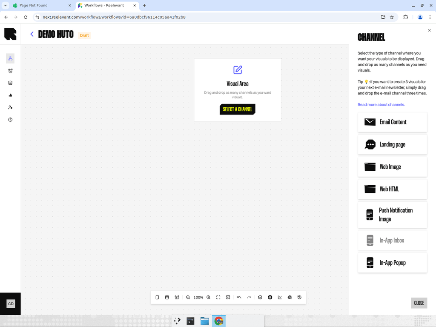Click the device preview icon in bottom toolbar
The height and width of the screenshot is (327, 436).
pos(157,297)
